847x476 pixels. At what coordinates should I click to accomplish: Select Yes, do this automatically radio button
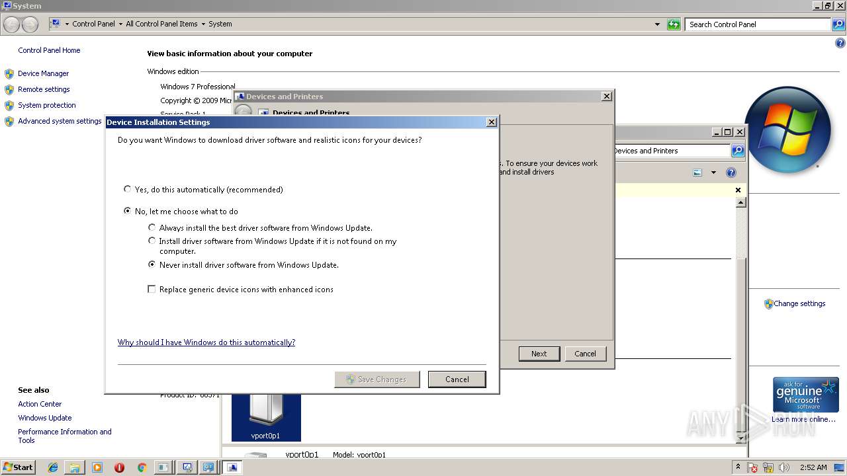128,189
